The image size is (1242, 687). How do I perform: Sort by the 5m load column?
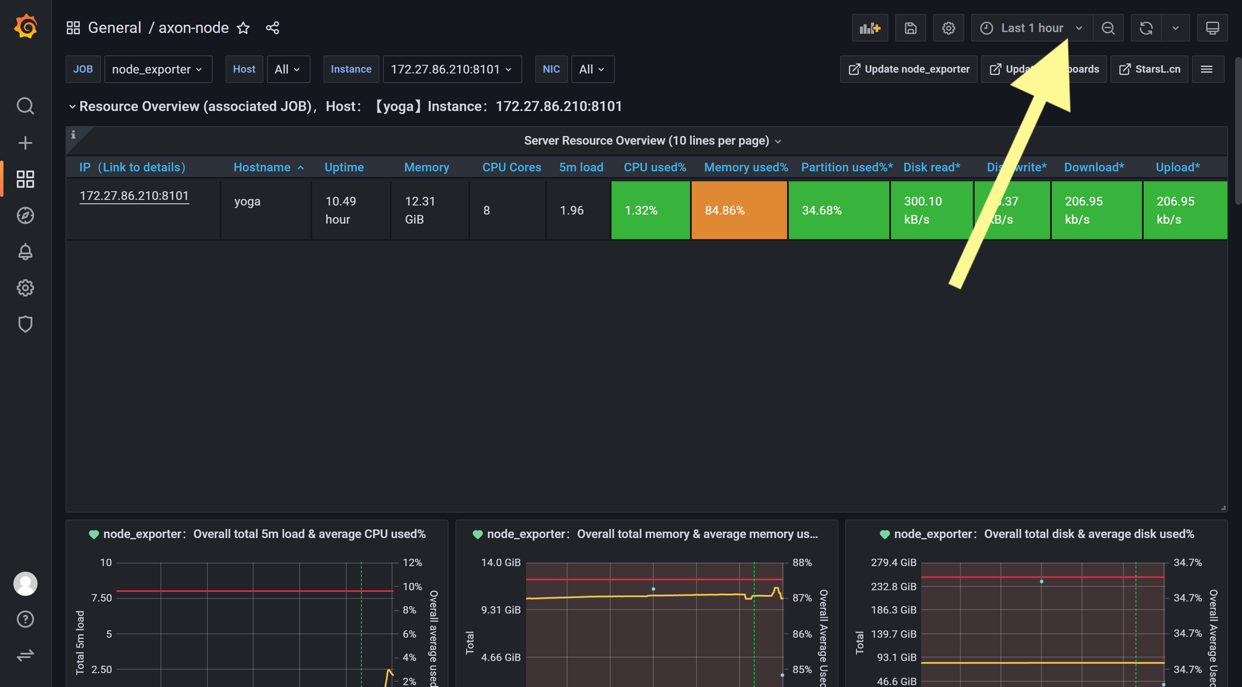(581, 167)
